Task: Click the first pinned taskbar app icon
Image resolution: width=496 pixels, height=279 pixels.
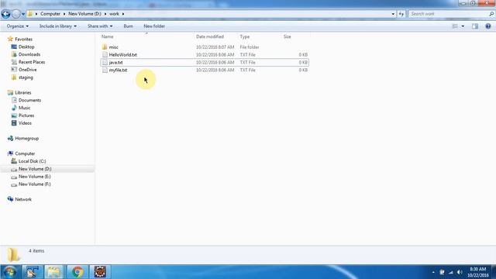Action: click(32, 272)
